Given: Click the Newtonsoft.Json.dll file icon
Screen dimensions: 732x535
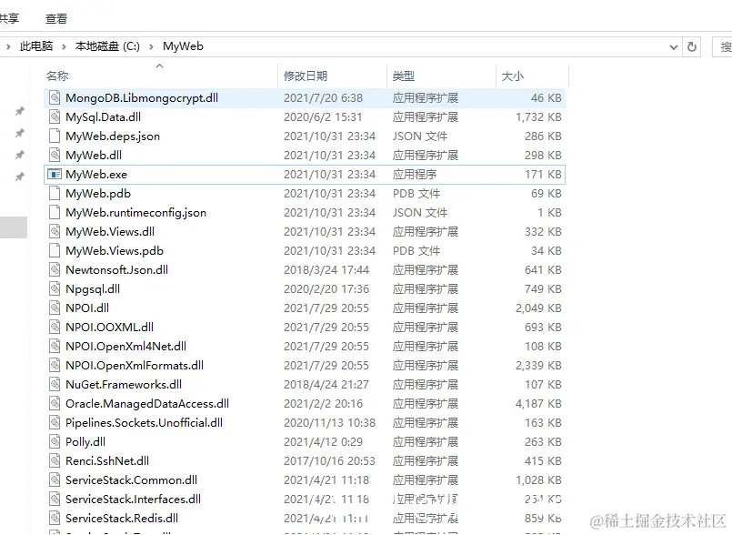Looking at the screenshot, I should pos(55,269).
